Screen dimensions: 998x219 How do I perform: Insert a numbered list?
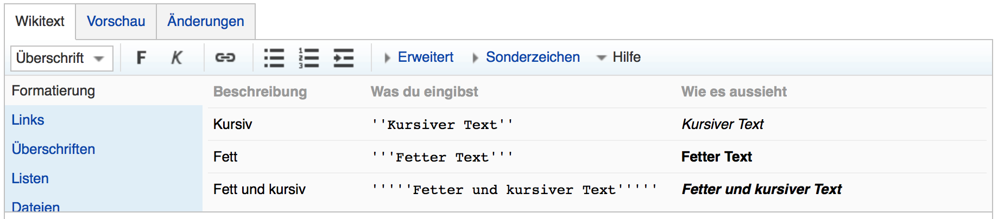coord(308,57)
